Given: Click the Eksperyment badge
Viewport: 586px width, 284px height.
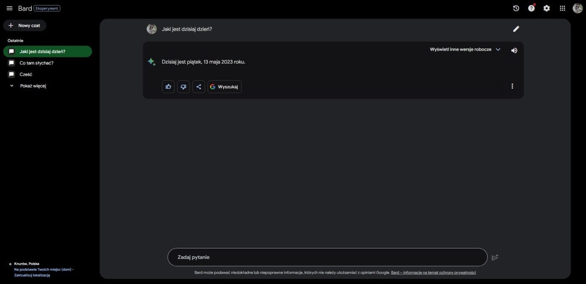Looking at the screenshot, I should tap(47, 8).
